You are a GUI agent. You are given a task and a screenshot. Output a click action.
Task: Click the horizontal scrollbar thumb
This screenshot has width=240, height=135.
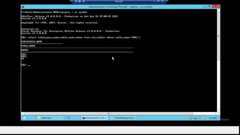109,113
